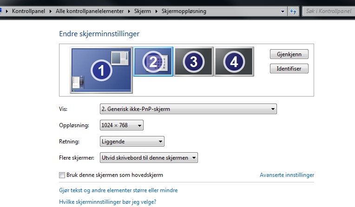
Task: Open the Flere skjermer dropdown
Action: click(x=149, y=158)
